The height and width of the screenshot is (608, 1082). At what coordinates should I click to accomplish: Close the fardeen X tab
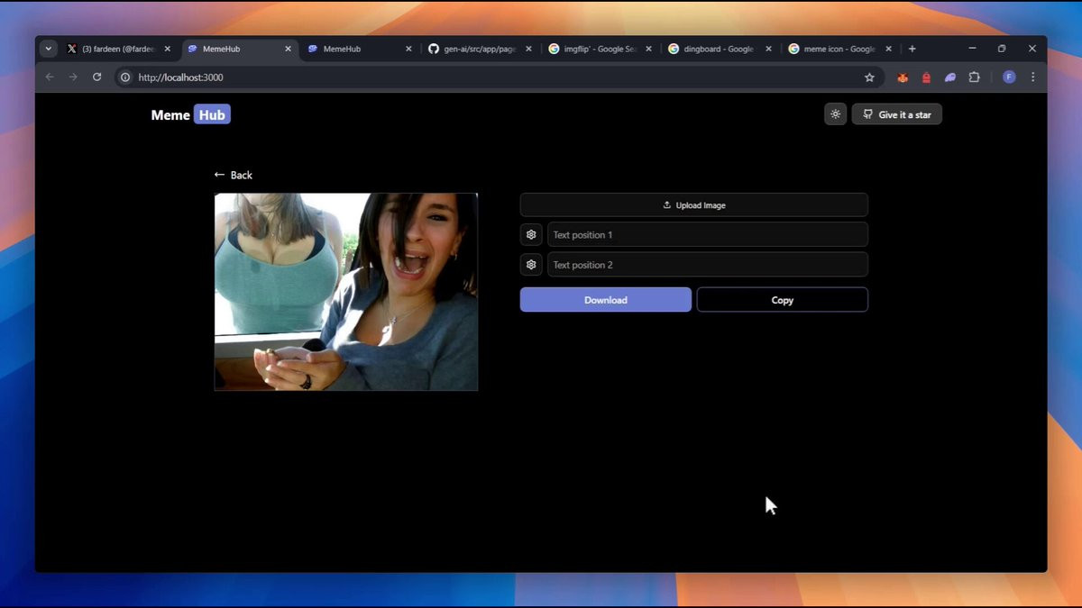pos(167,49)
